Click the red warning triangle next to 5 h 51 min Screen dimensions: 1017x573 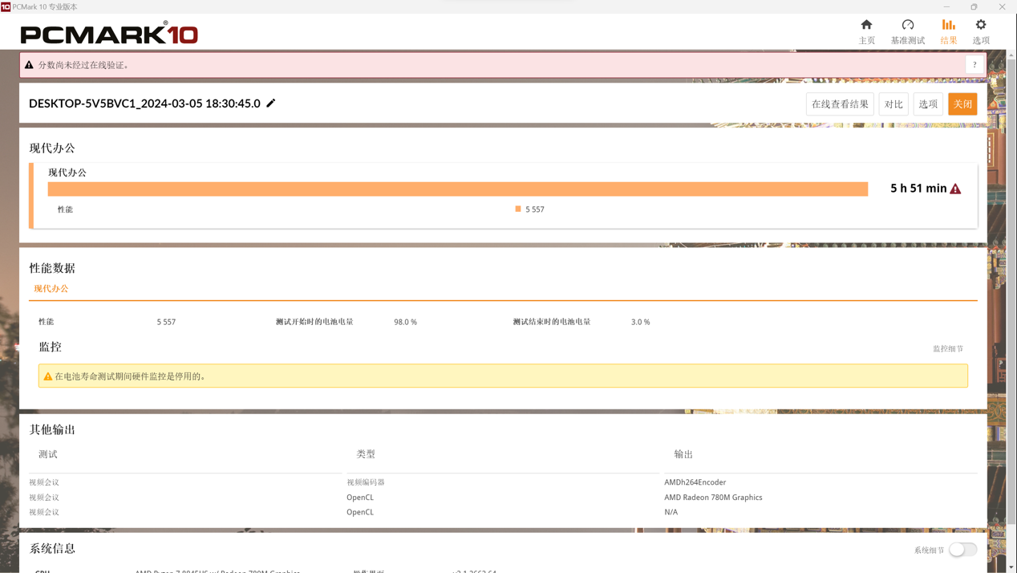[955, 189]
